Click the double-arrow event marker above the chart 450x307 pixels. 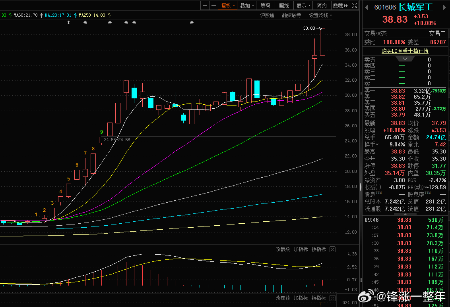point(68,22)
